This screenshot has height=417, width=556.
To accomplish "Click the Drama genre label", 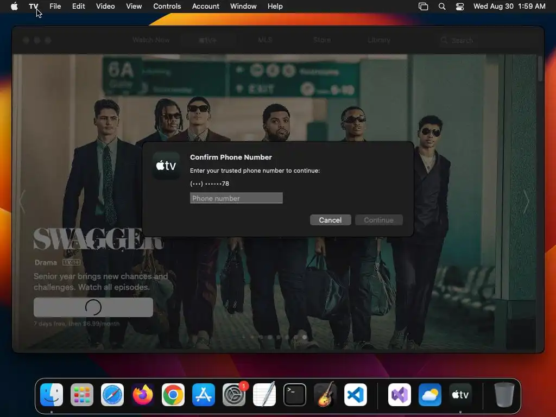I will [x=46, y=263].
